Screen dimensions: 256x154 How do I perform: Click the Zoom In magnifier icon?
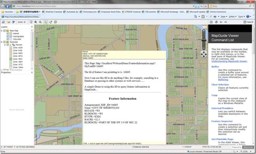tap(35, 22)
